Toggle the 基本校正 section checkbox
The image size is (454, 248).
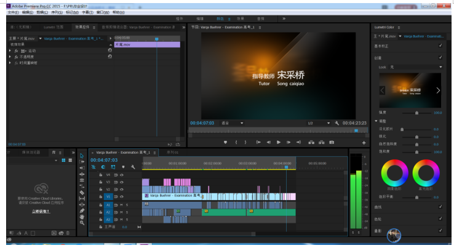440,46
